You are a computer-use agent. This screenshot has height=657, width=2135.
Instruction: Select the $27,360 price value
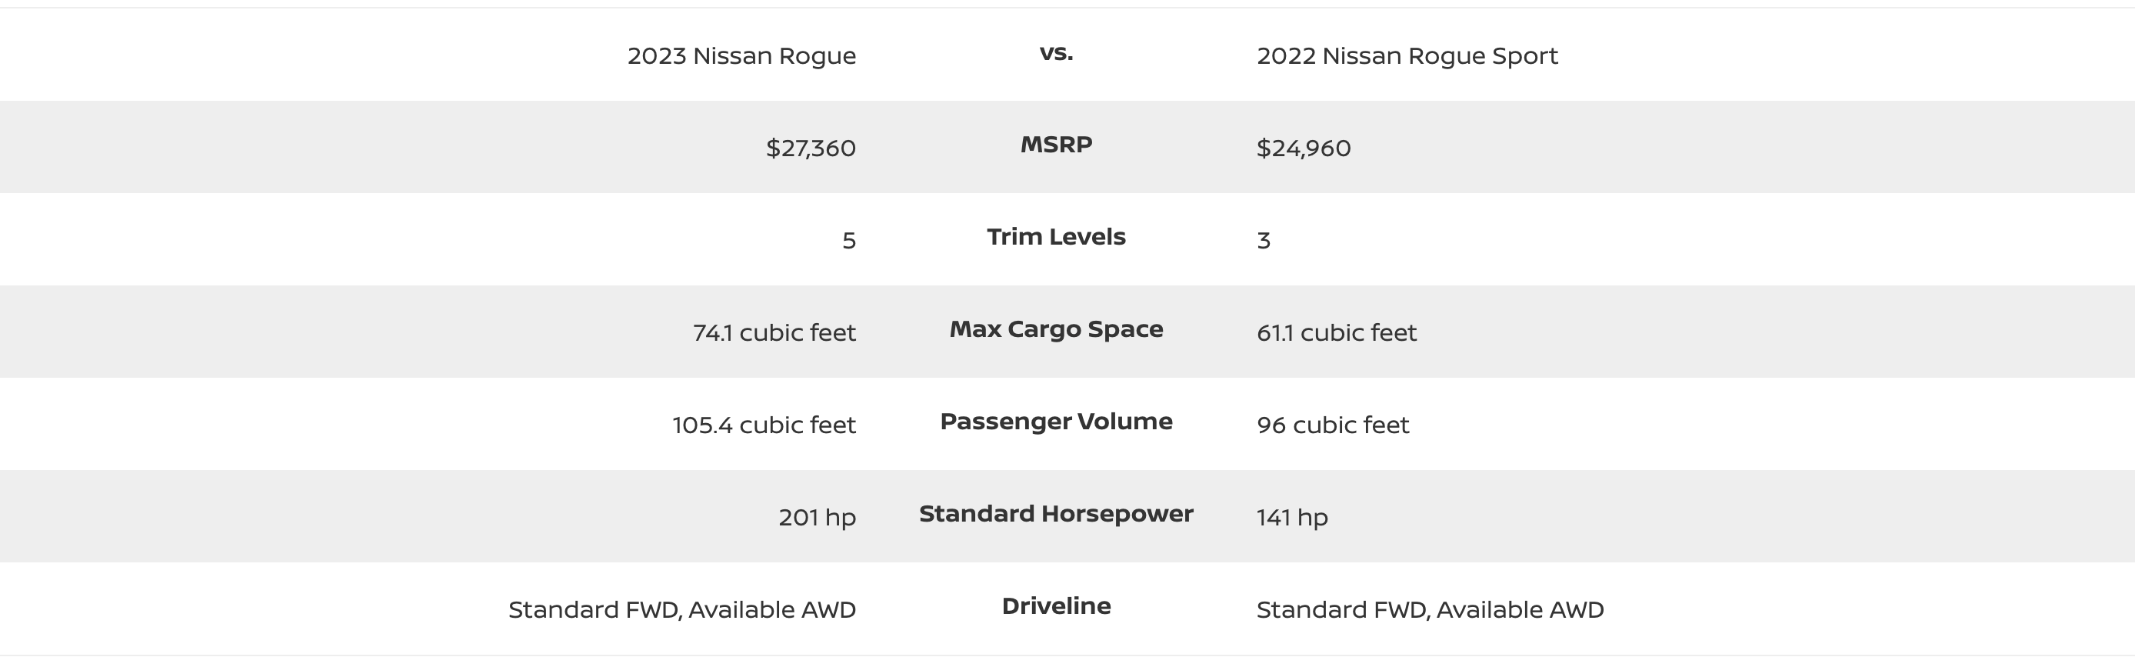pyautogui.click(x=810, y=148)
